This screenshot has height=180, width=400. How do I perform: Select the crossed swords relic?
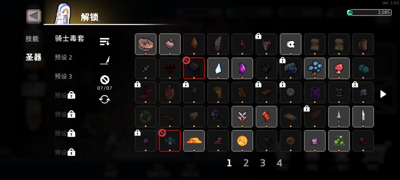(x=242, y=117)
